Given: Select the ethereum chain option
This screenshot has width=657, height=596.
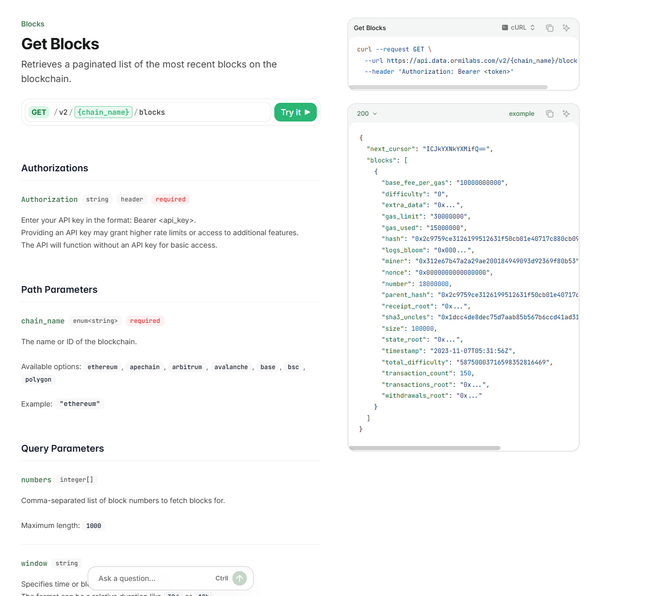Looking at the screenshot, I should (x=103, y=367).
